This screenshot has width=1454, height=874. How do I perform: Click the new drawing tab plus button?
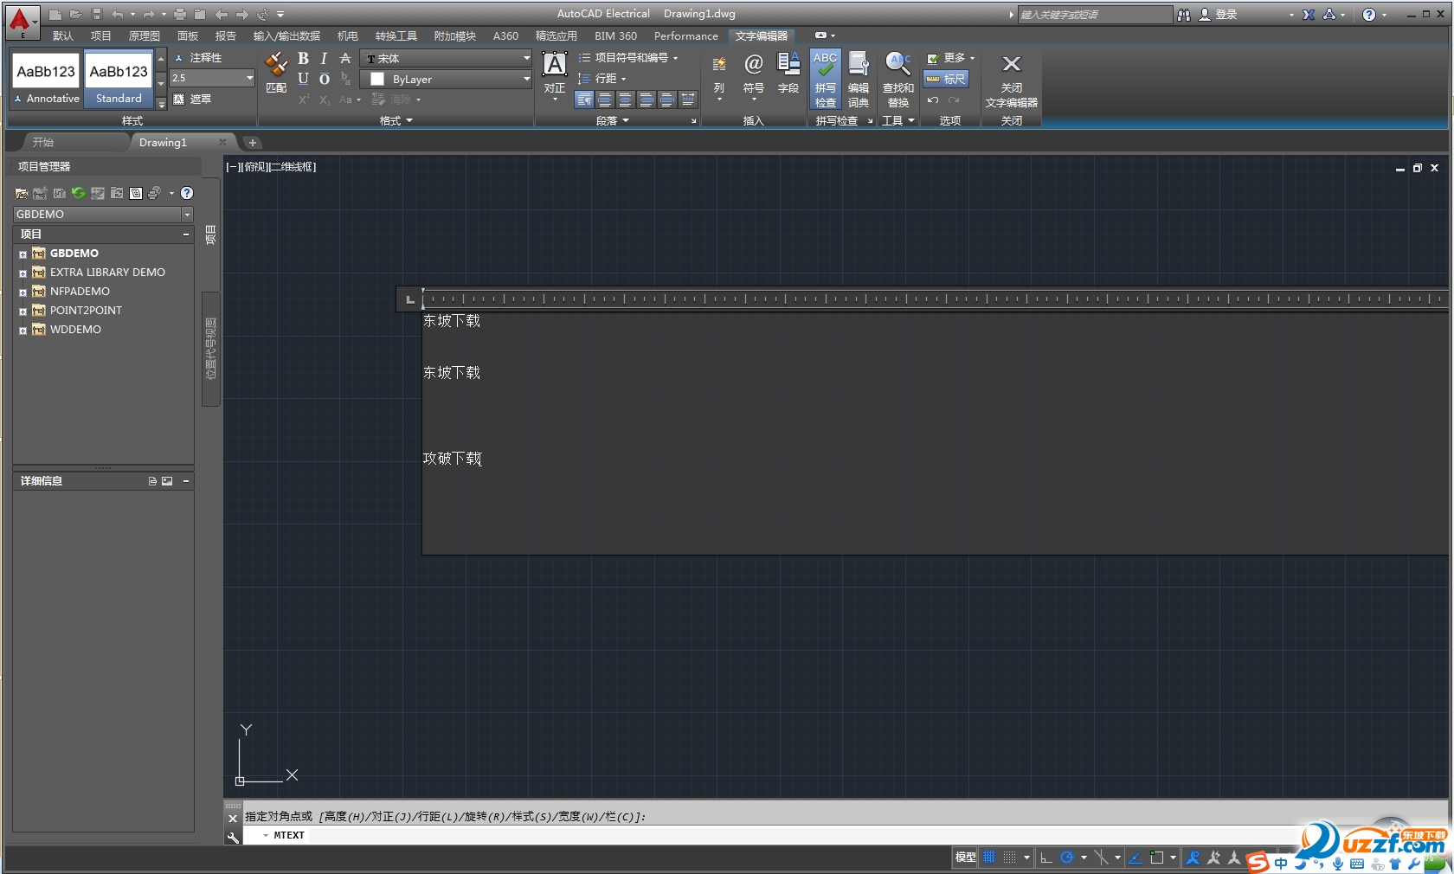(x=252, y=143)
